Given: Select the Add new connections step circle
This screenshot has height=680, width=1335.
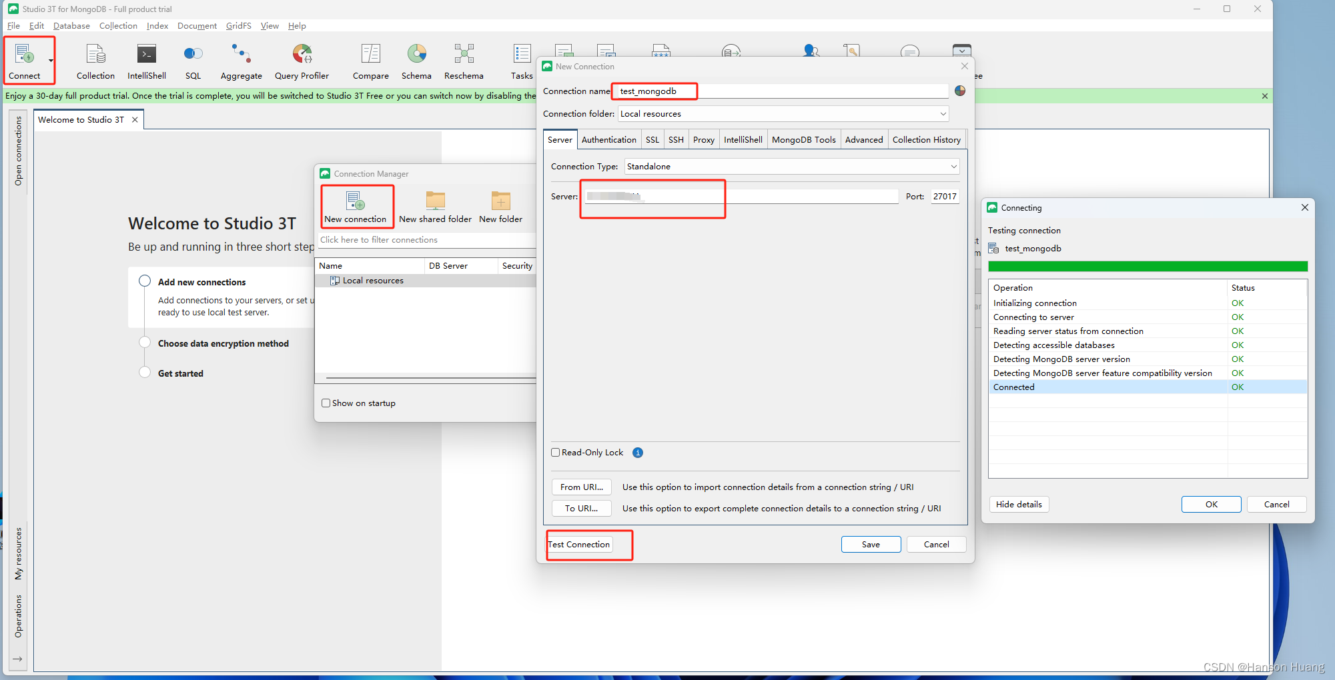Looking at the screenshot, I should pyautogui.click(x=145, y=281).
